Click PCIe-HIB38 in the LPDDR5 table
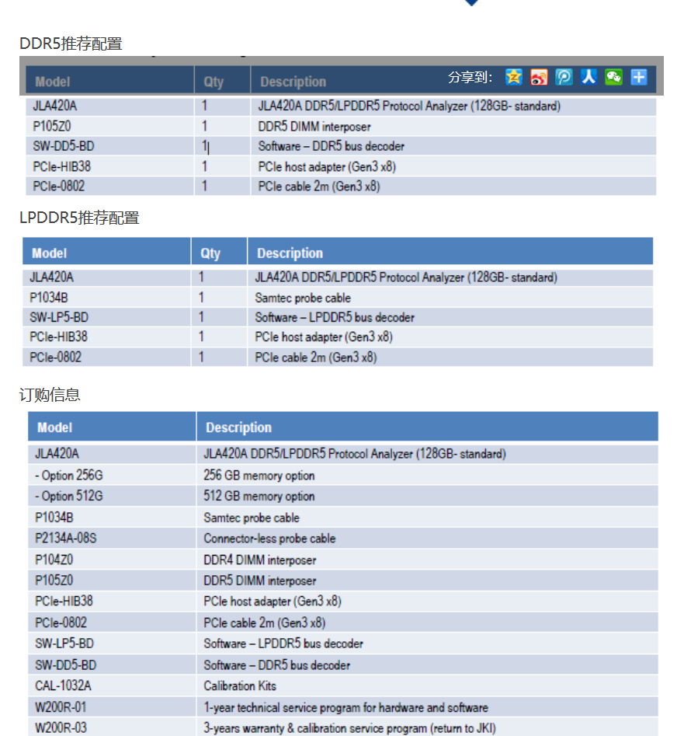The image size is (684, 736). pos(58,337)
